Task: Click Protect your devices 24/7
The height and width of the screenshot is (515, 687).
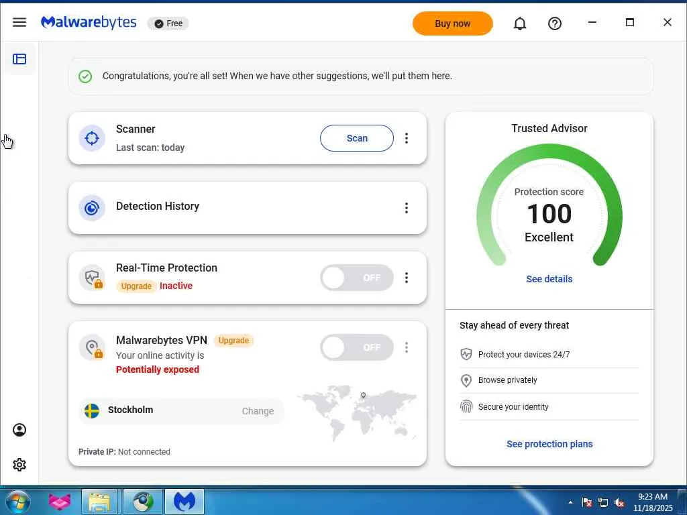Action: pyautogui.click(x=524, y=354)
